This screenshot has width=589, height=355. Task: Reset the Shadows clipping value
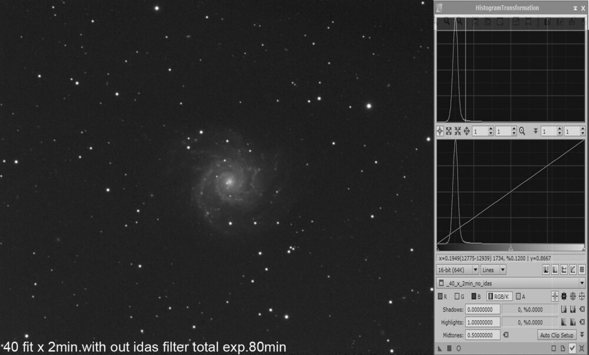pyautogui.click(x=582, y=309)
